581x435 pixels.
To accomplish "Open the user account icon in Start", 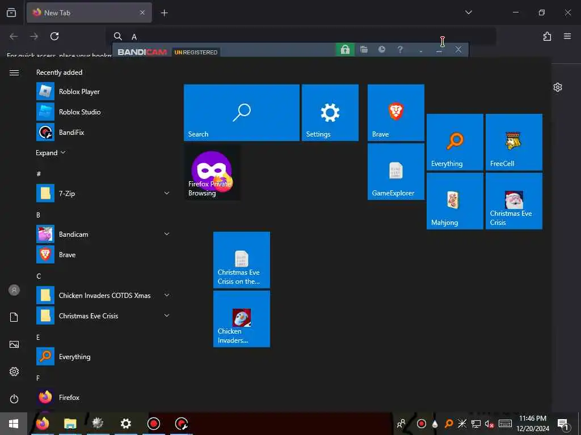I will click(14, 290).
